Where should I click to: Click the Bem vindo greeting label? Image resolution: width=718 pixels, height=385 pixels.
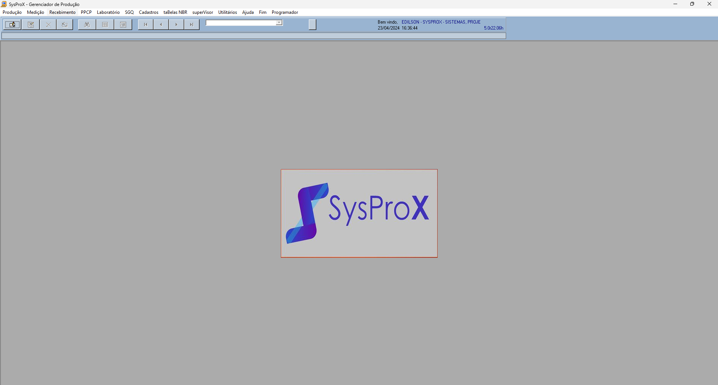click(387, 22)
